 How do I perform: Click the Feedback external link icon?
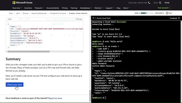point(179,18)
